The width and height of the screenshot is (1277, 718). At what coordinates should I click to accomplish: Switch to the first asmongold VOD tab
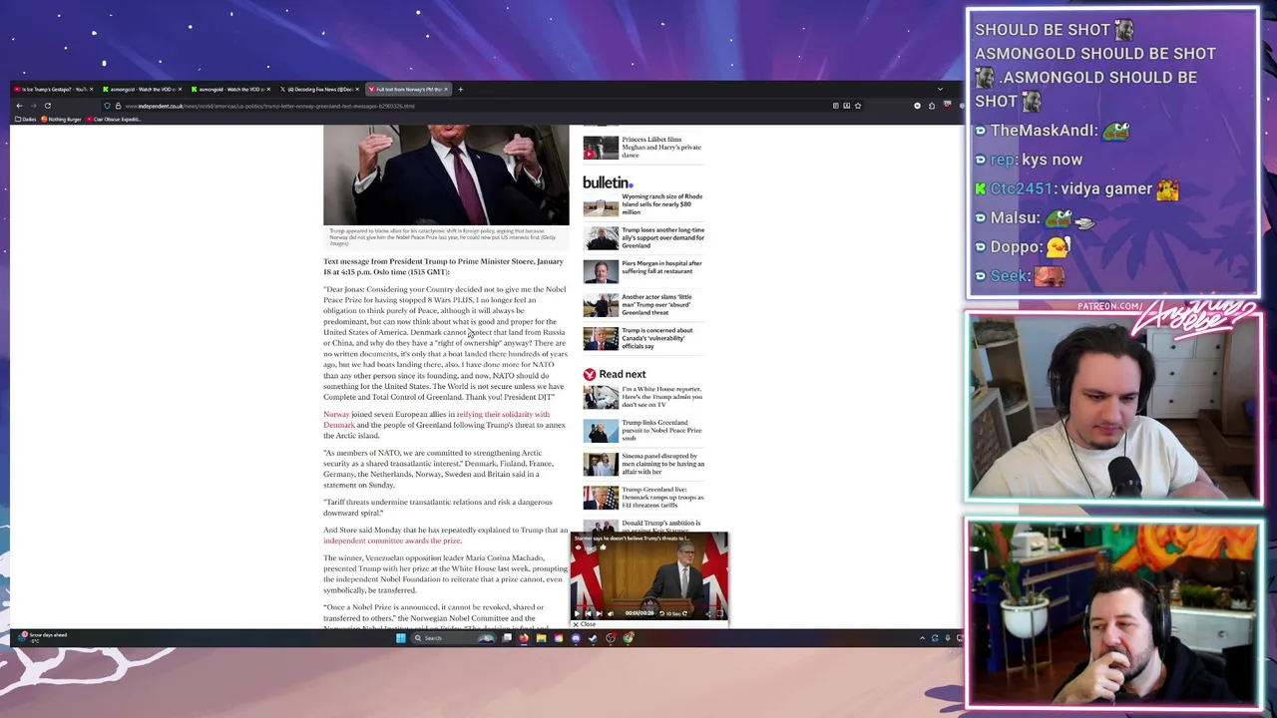click(x=141, y=89)
